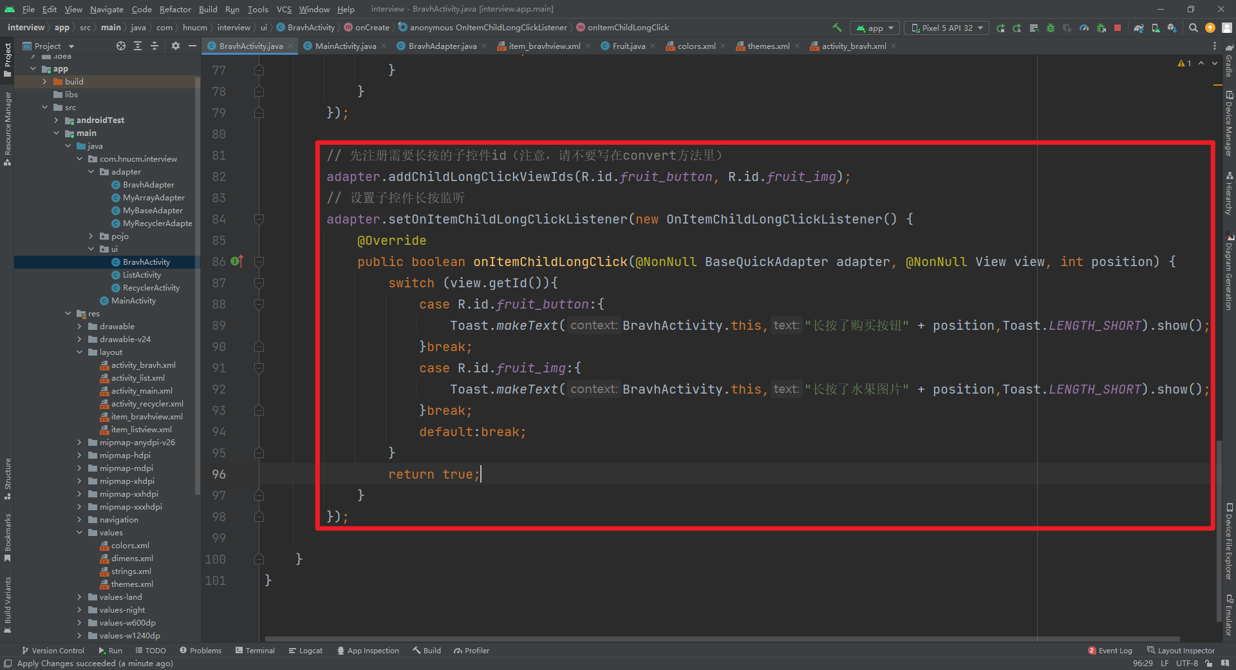Start debugging with the green bug icon
The height and width of the screenshot is (670, 1236).
coord(1051,28)
